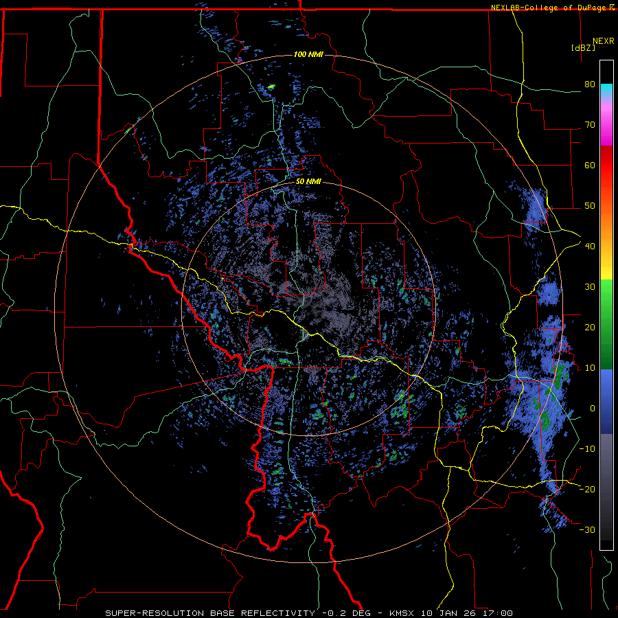Click the 100 NMI range ring label
Viewport: 618px width, 618px height.
pos(308,54)
